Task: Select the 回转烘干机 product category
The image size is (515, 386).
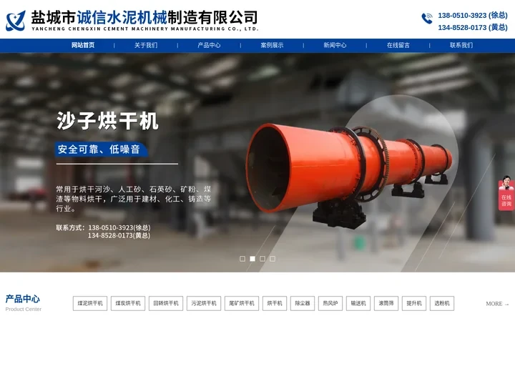Action: [166, 303]
